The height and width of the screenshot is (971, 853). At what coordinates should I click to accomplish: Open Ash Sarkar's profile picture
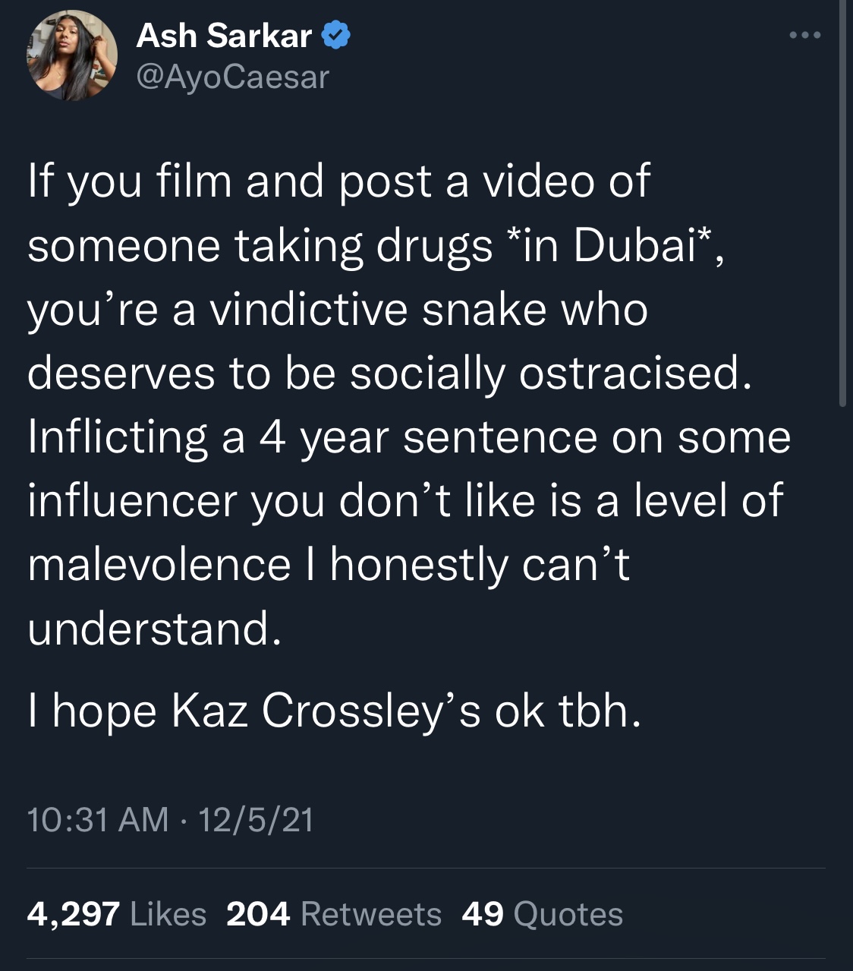point(73,56)
